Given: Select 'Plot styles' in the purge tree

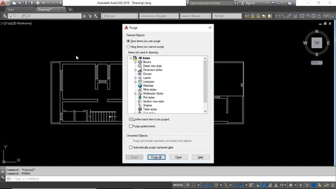Looking at the screenshot, I should 149,97.
